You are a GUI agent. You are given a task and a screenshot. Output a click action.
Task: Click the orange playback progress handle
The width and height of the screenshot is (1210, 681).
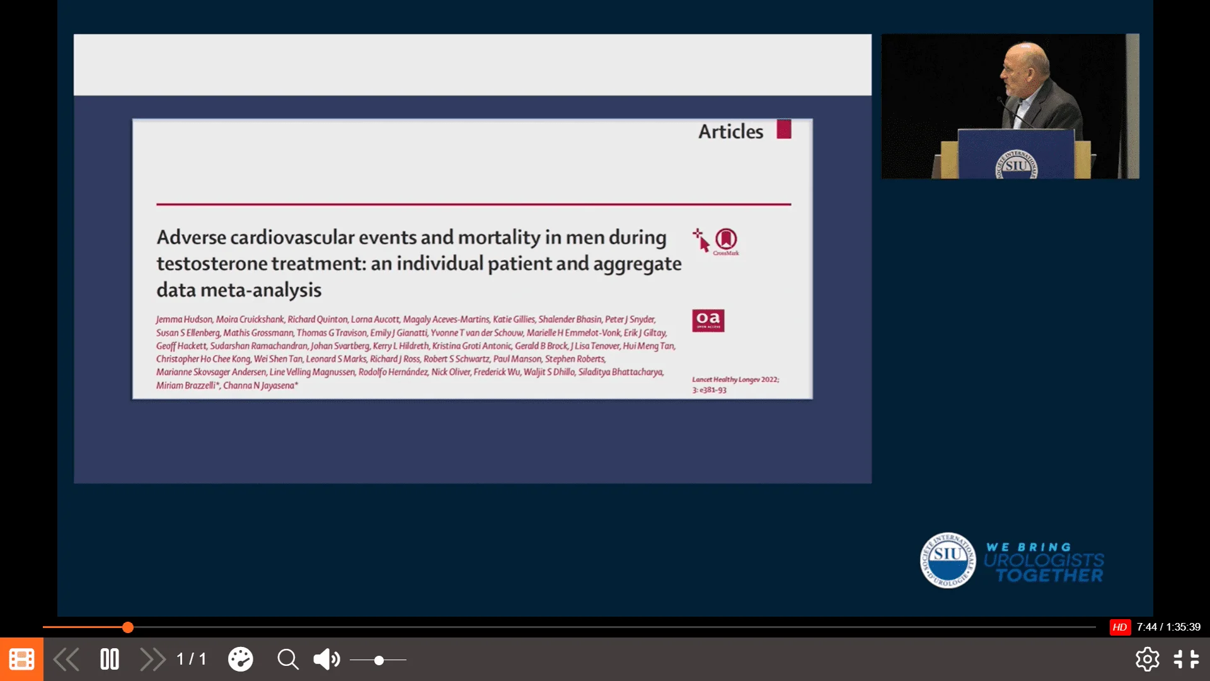pyautogui.click(x=128, y=627)
